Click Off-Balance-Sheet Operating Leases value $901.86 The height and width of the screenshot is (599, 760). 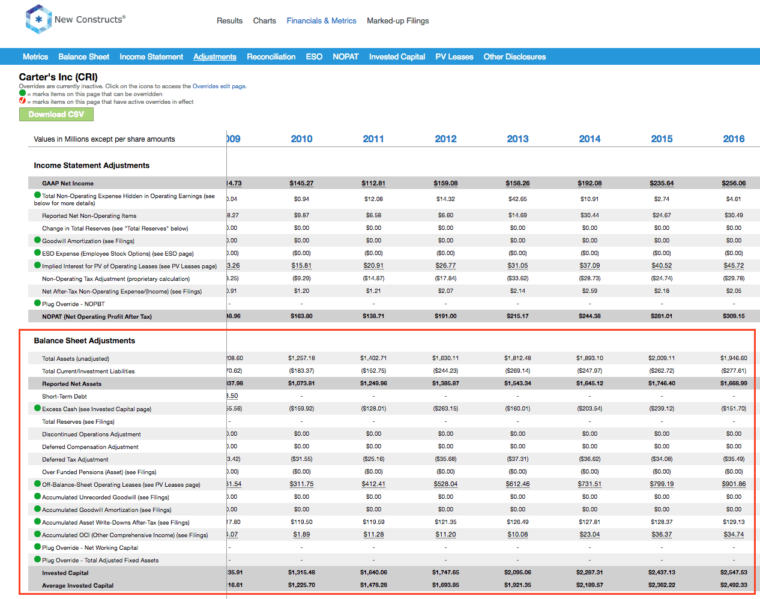coord(734,484)
